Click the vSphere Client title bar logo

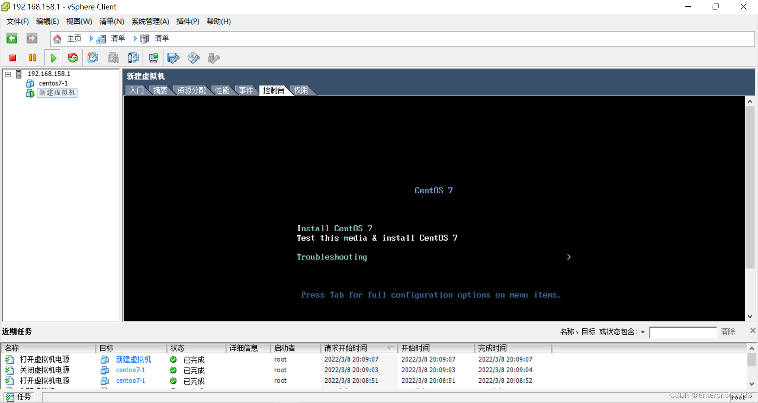(x=6, y=7)
